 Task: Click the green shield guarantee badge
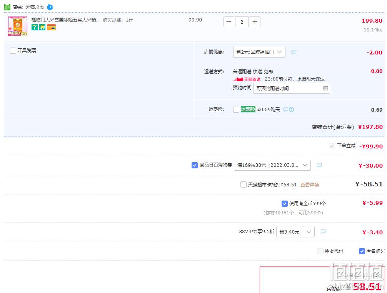[x=42, y=27]
